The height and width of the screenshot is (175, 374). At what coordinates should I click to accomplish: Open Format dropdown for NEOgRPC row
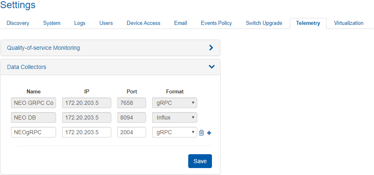click(x=175, y=132)
